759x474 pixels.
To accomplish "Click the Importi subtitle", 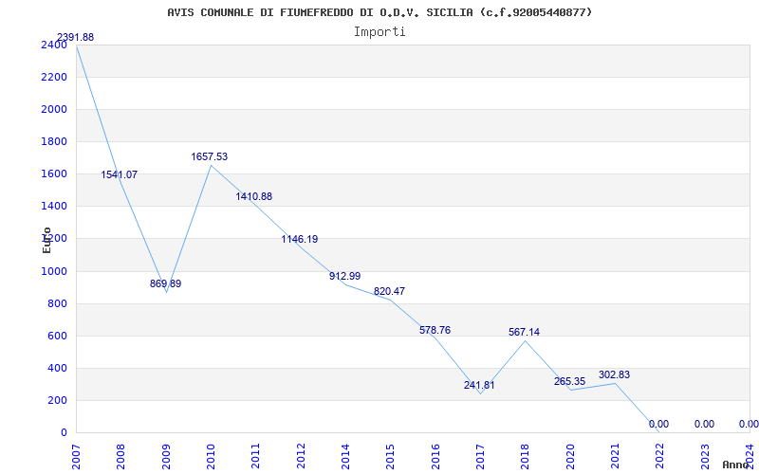I will (379, 32).
